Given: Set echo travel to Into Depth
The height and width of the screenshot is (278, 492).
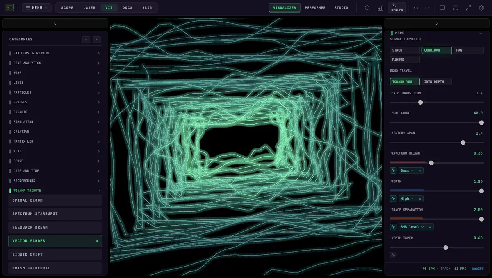Looking at the screenshot, I should coord(437,82).
